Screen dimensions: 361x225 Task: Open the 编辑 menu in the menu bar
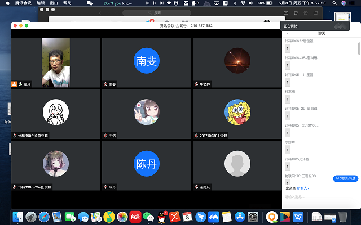click(41, 3)
